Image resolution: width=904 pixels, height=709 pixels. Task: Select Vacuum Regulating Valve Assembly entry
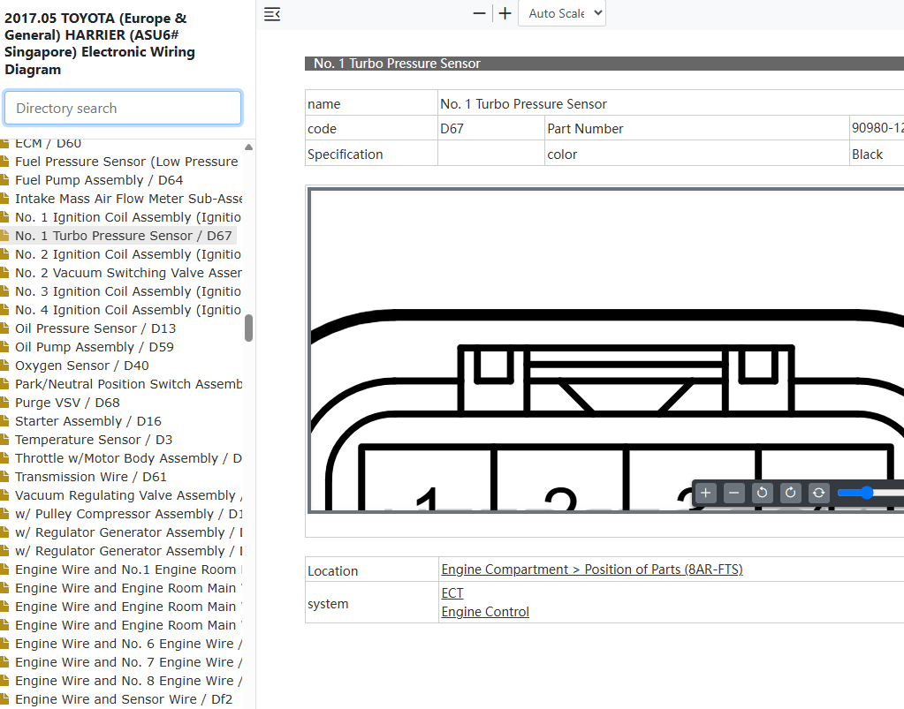pos(128,495)
